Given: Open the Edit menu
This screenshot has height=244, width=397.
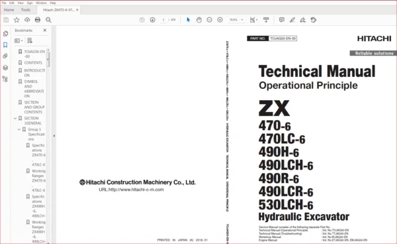Looking at the screenshot, I should 12,3.
